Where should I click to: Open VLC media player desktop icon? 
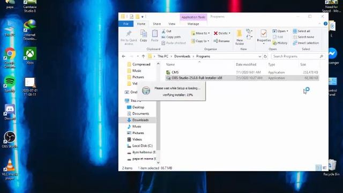10,169
